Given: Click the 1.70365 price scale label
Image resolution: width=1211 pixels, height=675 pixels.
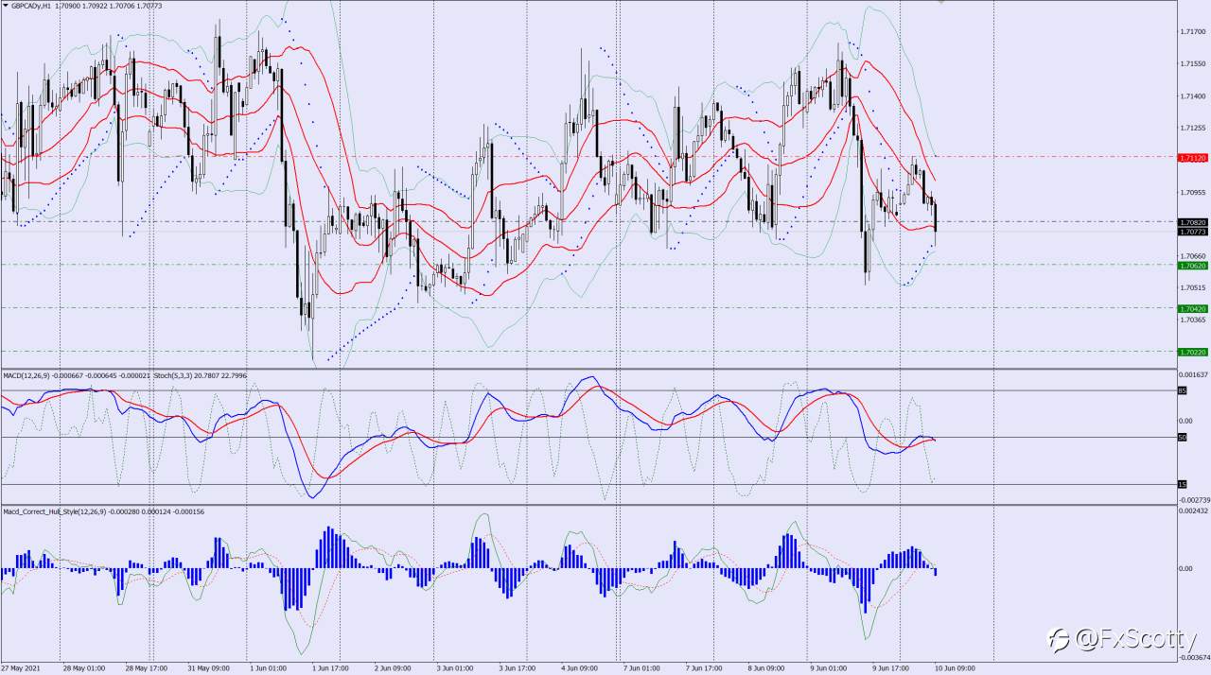Looking at the screenshot, I should [x=1192, y=320].
